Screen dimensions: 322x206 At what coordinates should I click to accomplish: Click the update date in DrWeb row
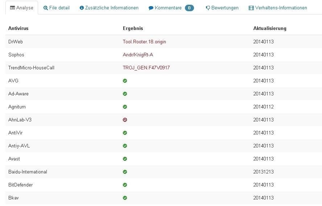coord(264,42)
